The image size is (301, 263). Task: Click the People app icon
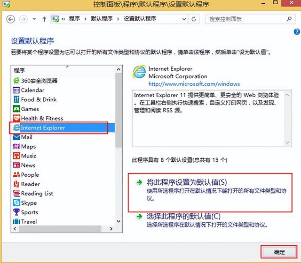16,174
